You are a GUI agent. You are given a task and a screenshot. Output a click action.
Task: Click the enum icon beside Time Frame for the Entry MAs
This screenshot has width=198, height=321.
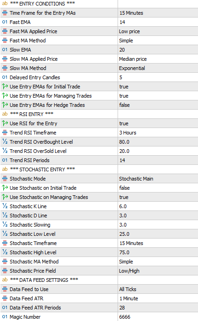(5, 13)
